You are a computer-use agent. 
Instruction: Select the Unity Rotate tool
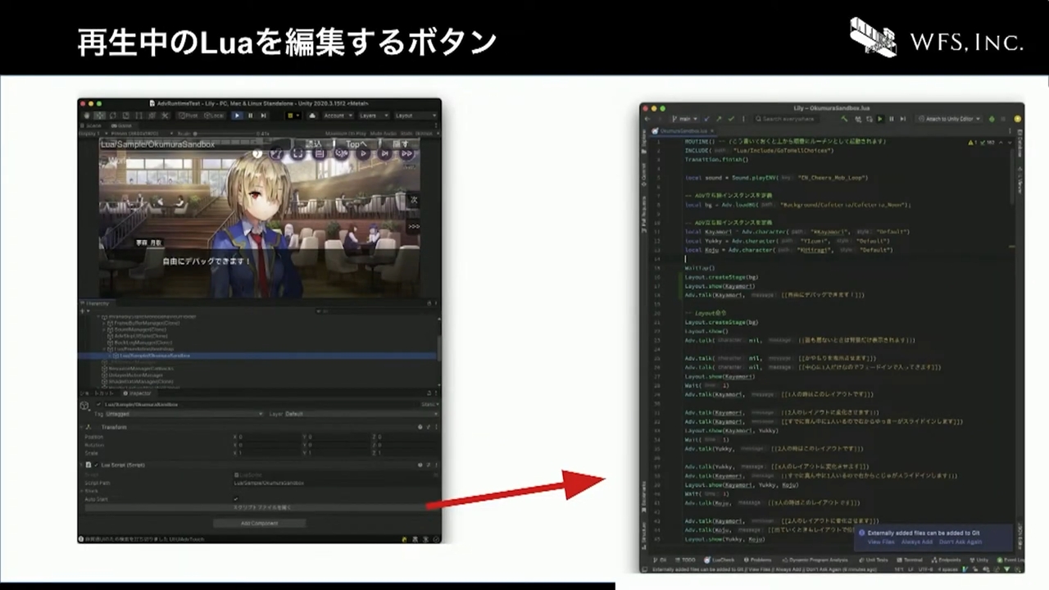coord(113,116)
